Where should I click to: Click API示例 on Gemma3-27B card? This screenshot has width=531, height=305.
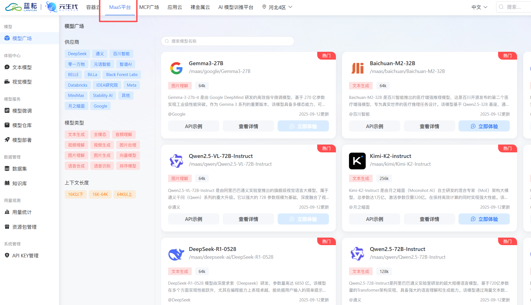(193, 126)
